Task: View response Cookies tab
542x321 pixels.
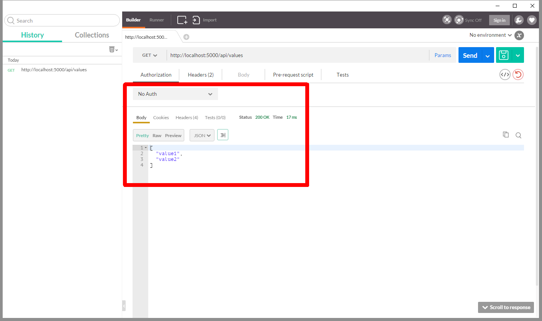Action: [161, 118]
